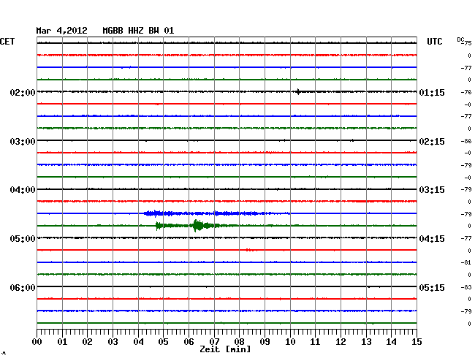Select minute "08" on the time axis

(239, 341)
